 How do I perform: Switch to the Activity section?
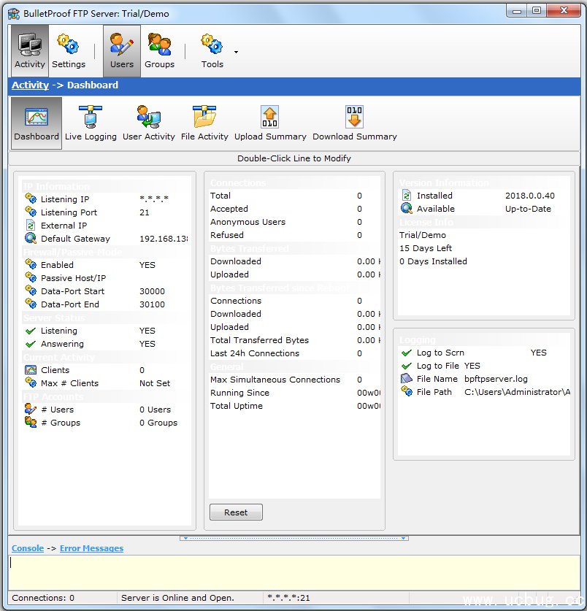(29, 50)
